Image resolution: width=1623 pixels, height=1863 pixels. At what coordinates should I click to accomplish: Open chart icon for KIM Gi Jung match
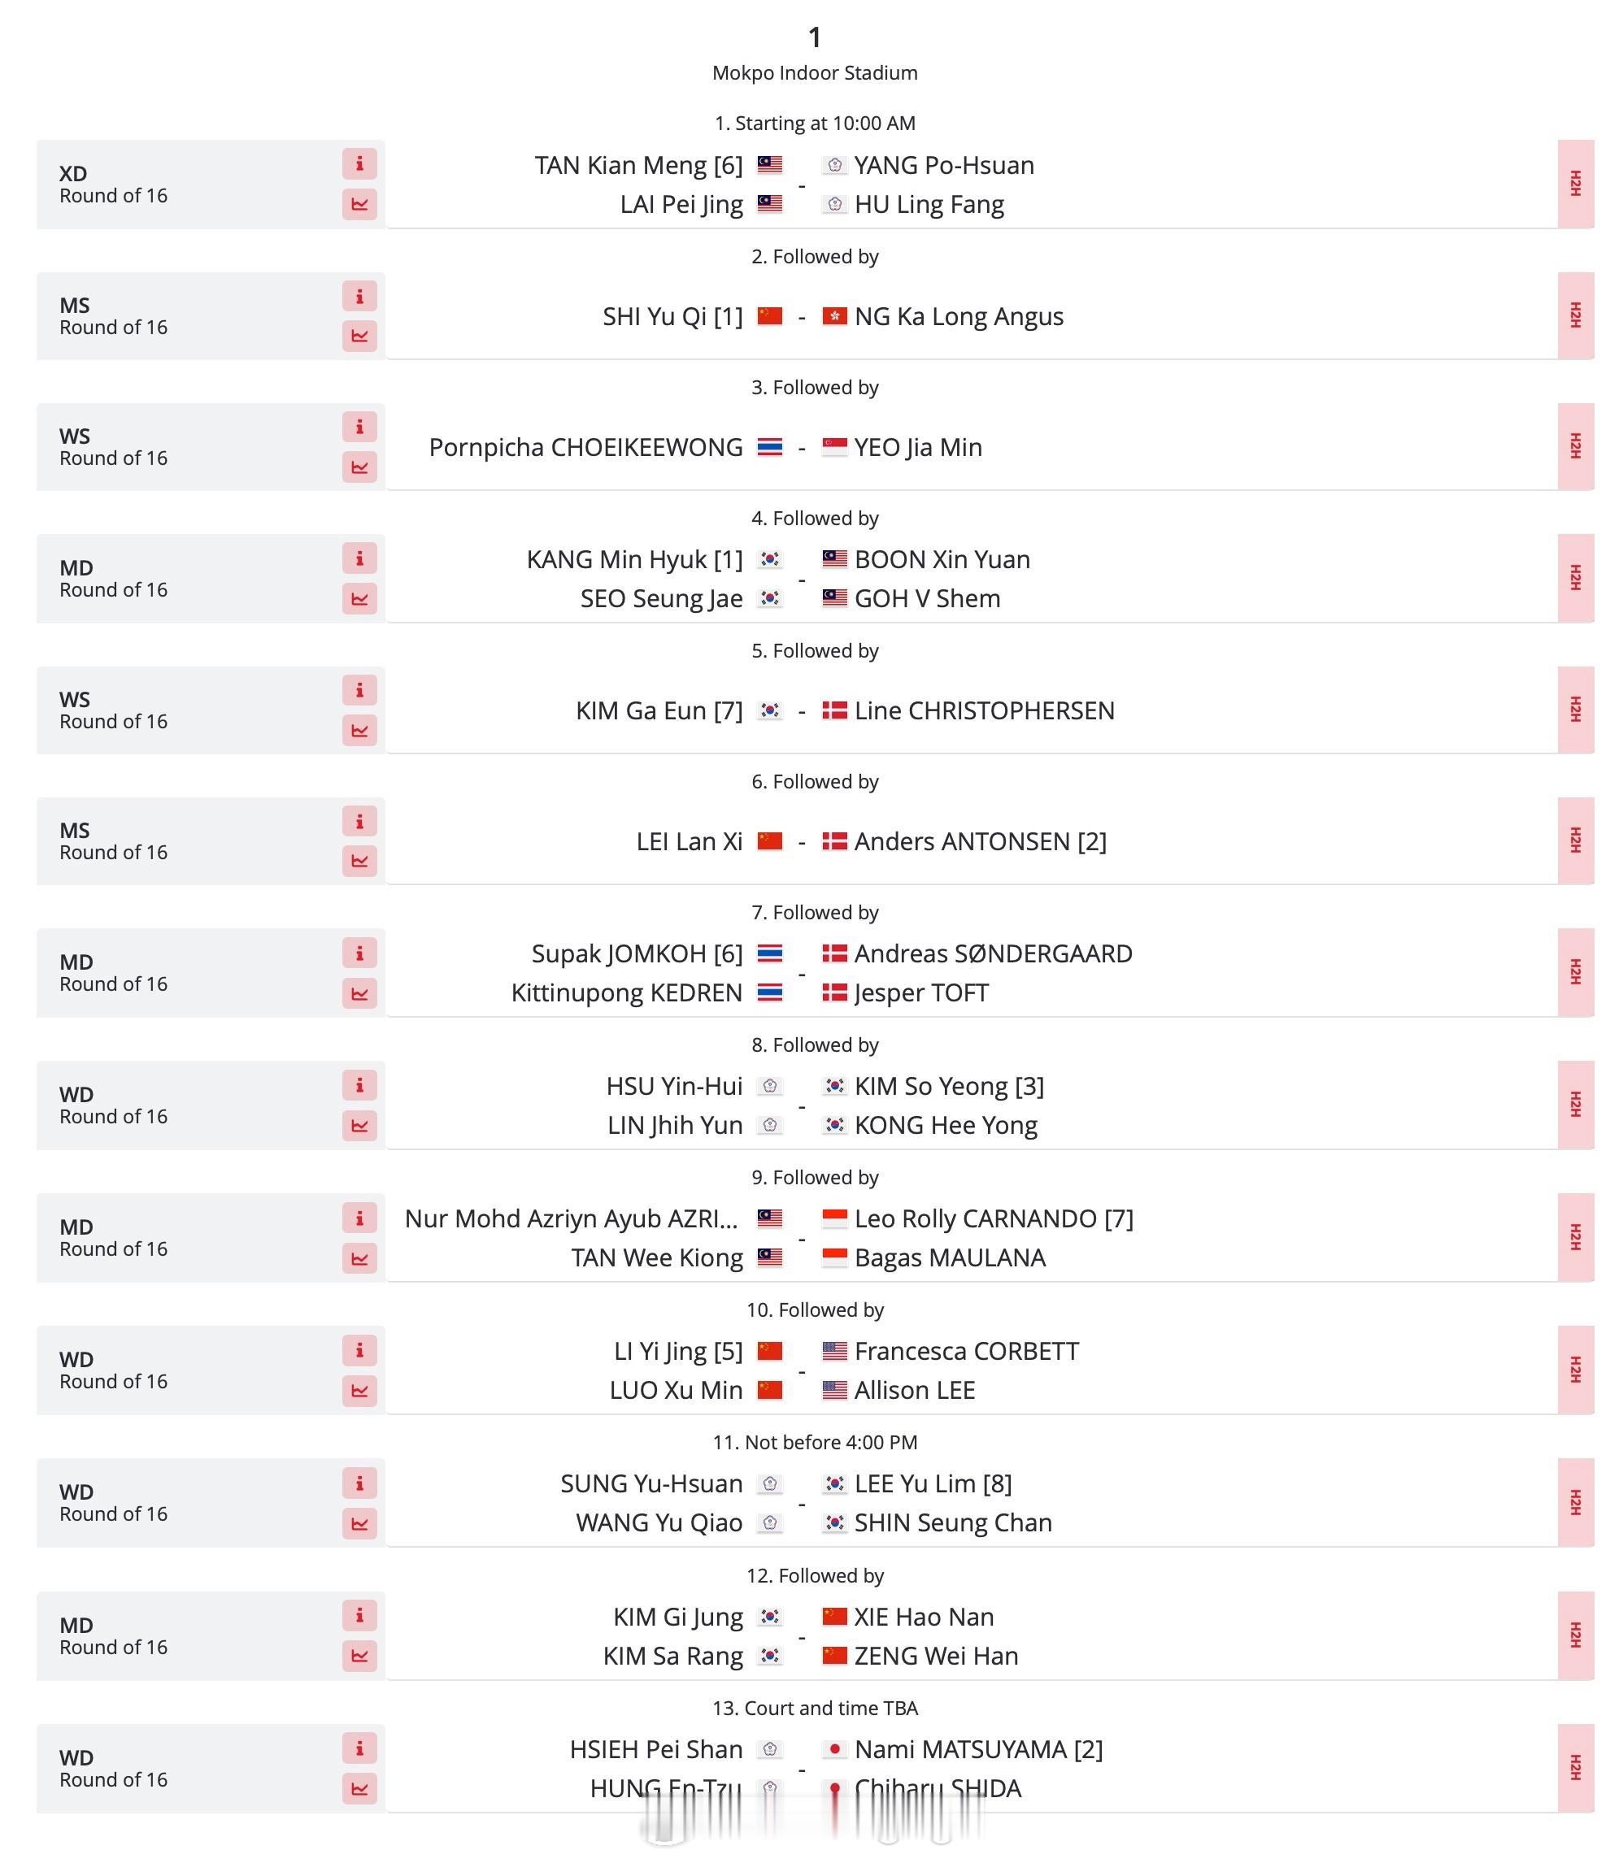pyautogui.click(x=359, y=1656)
